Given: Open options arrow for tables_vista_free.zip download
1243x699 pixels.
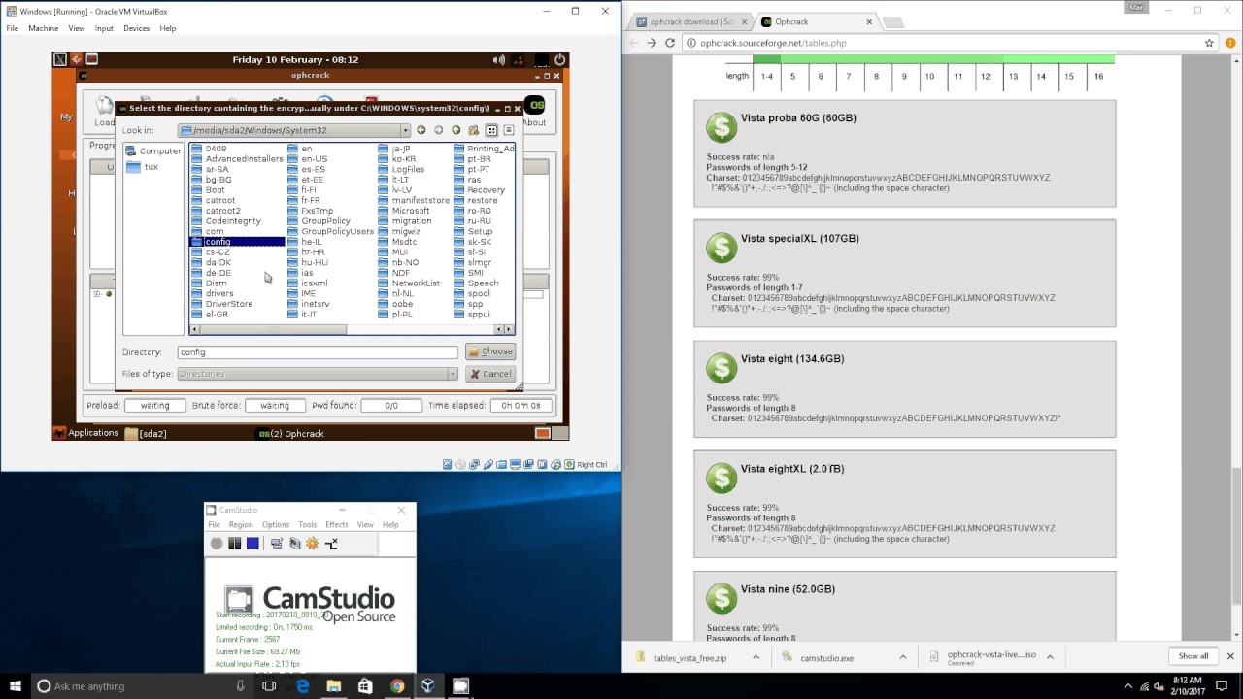Looking at the screenshot, I should click(x=756, y=657).
